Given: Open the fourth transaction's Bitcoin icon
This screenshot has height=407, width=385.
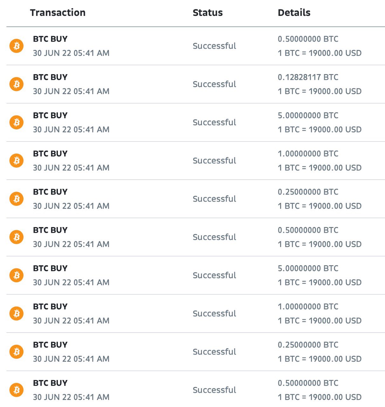Looking at the screenshot, I should [17, 161].
